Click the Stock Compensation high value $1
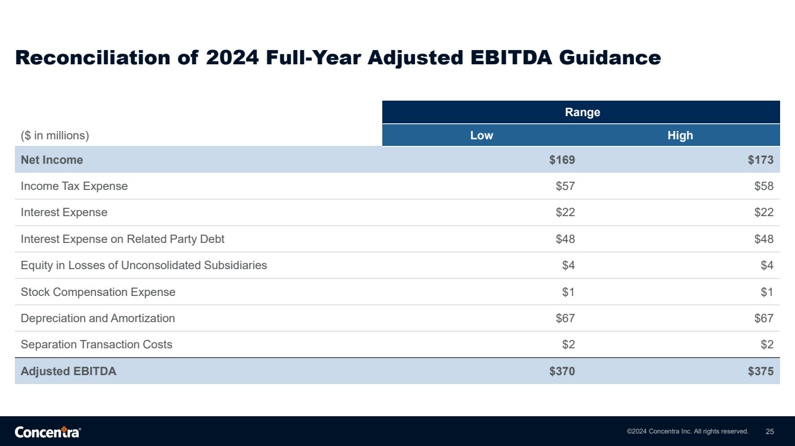Image resolution: width=795 pixels, height=446 pixels. click(767, 292)
